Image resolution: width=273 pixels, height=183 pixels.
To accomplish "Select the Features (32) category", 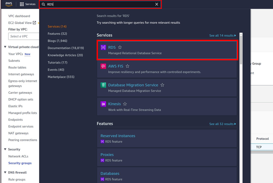I will pos(57,33).
